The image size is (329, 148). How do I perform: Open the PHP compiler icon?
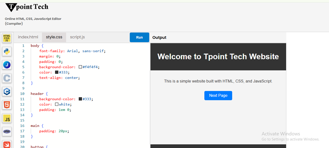7,132
